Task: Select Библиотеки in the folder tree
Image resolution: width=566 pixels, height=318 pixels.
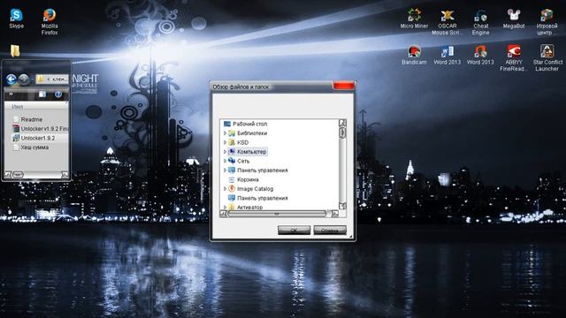Action: [248, 133]
